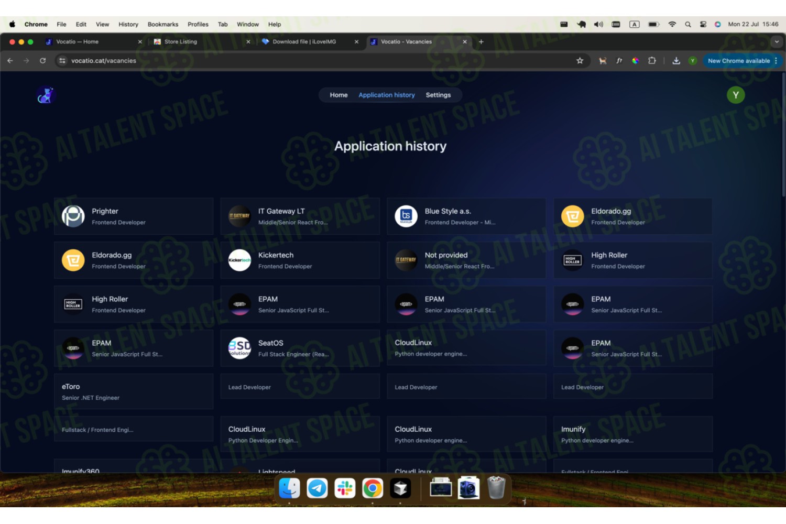The image size is (786, 524).
Task: Bookmark this page with the star icon
Action: click(x=580, y=61)
